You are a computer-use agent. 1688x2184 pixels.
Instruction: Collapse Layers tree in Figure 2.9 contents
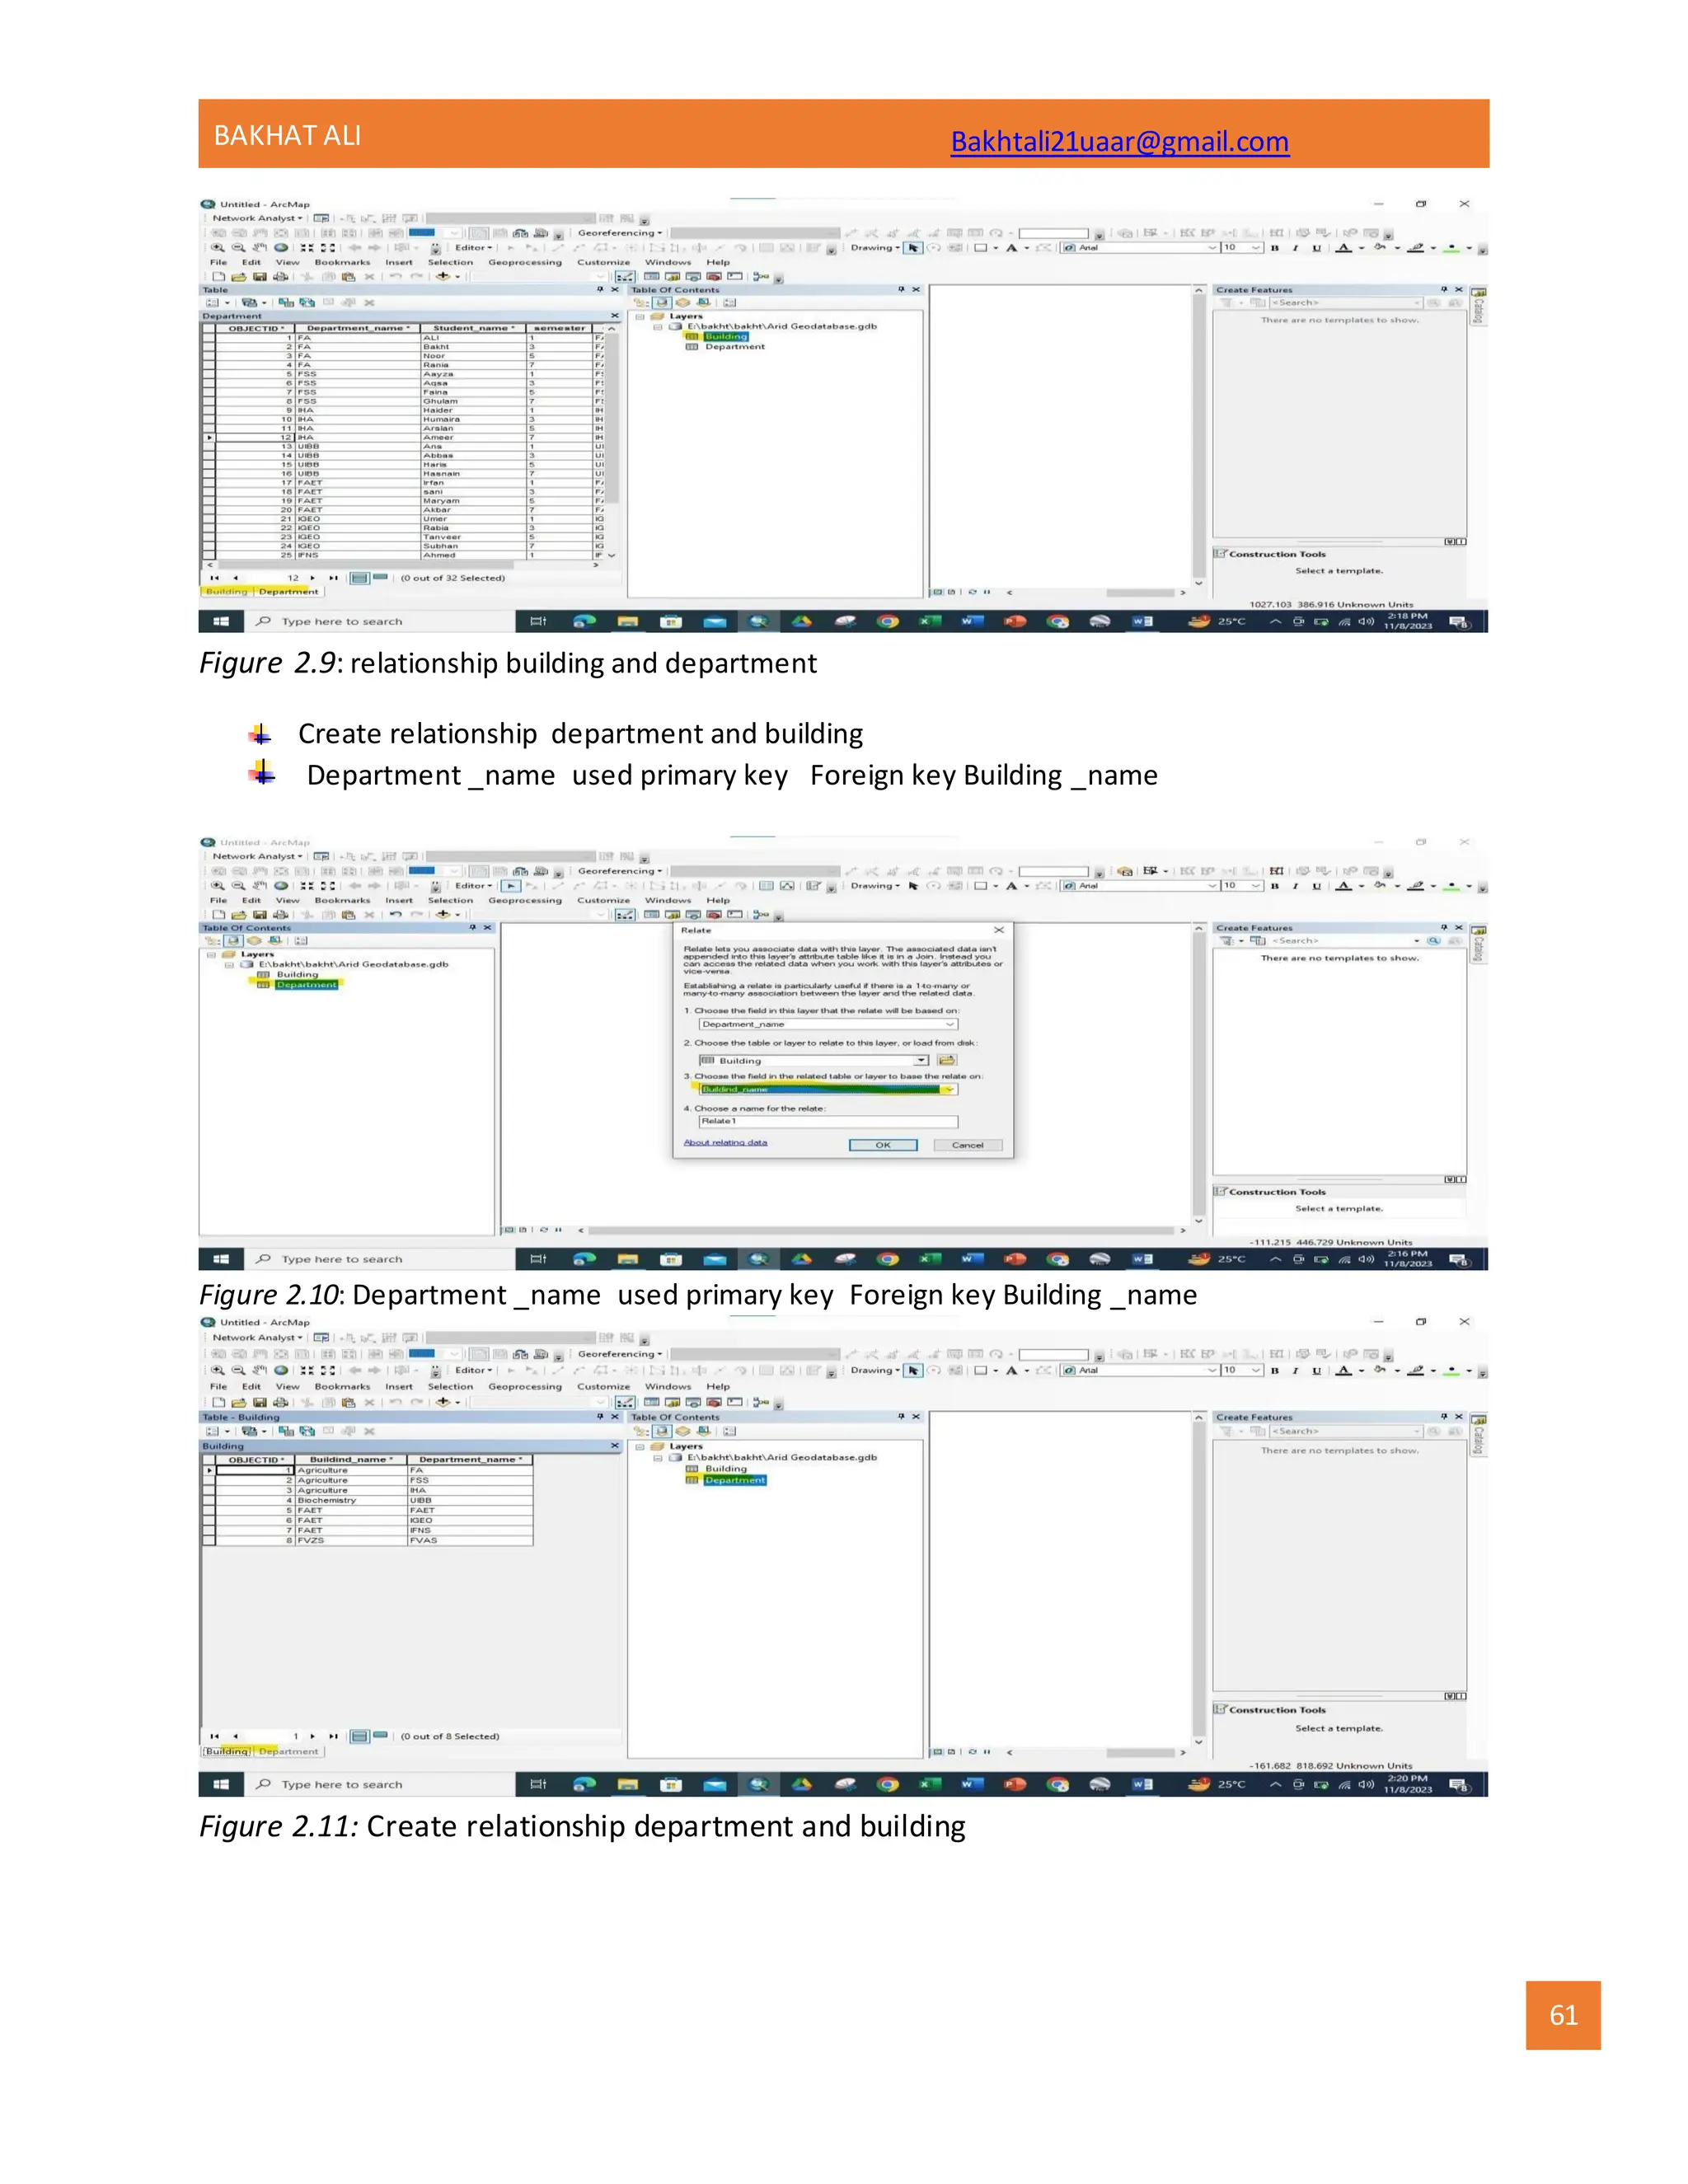click(x=640, y=316)
